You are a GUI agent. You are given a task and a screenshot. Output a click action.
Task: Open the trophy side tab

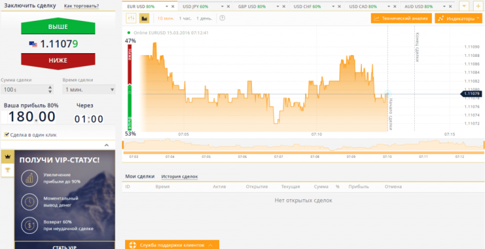(8, 170)
